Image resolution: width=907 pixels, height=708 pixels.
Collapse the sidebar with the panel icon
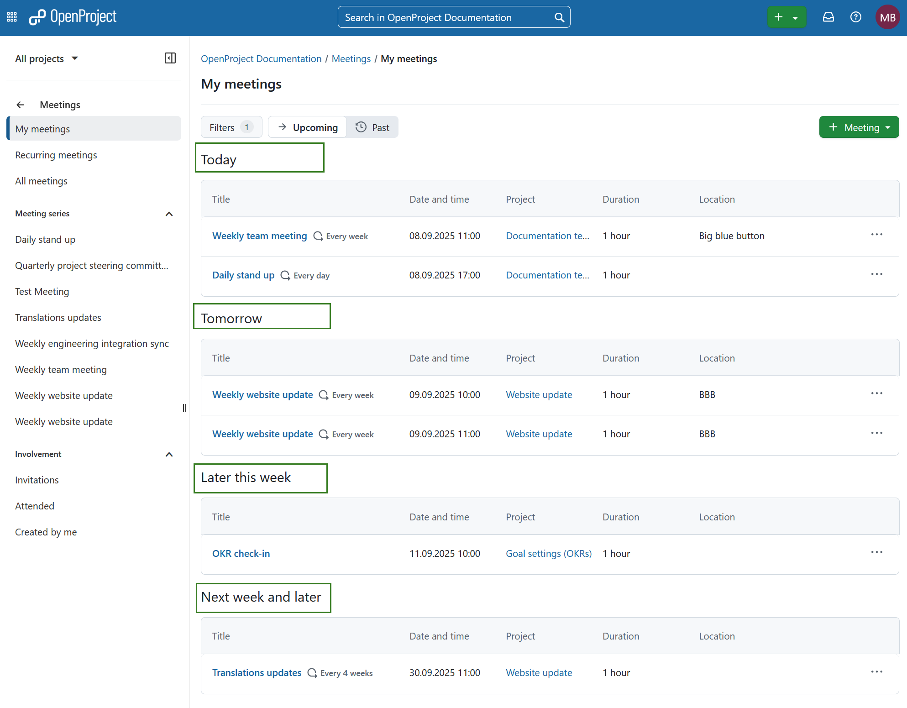click(170, 58)
